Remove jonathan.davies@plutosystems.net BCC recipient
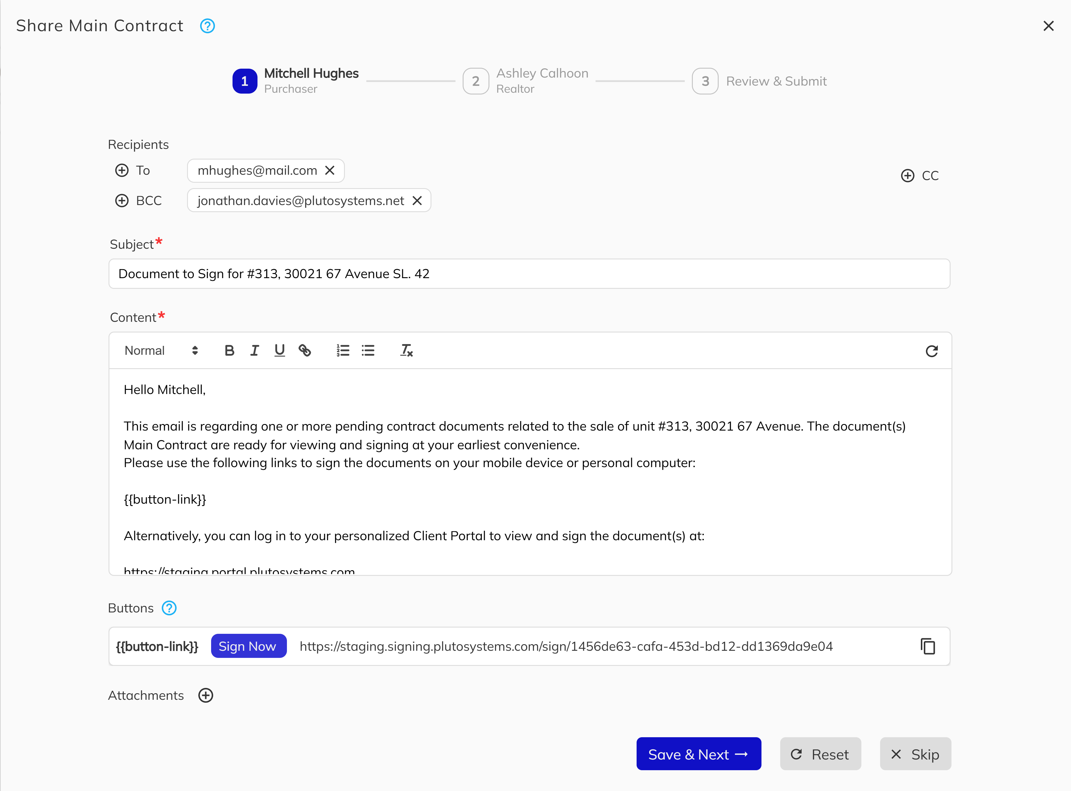1071x791 pixels. coord(417,201)
